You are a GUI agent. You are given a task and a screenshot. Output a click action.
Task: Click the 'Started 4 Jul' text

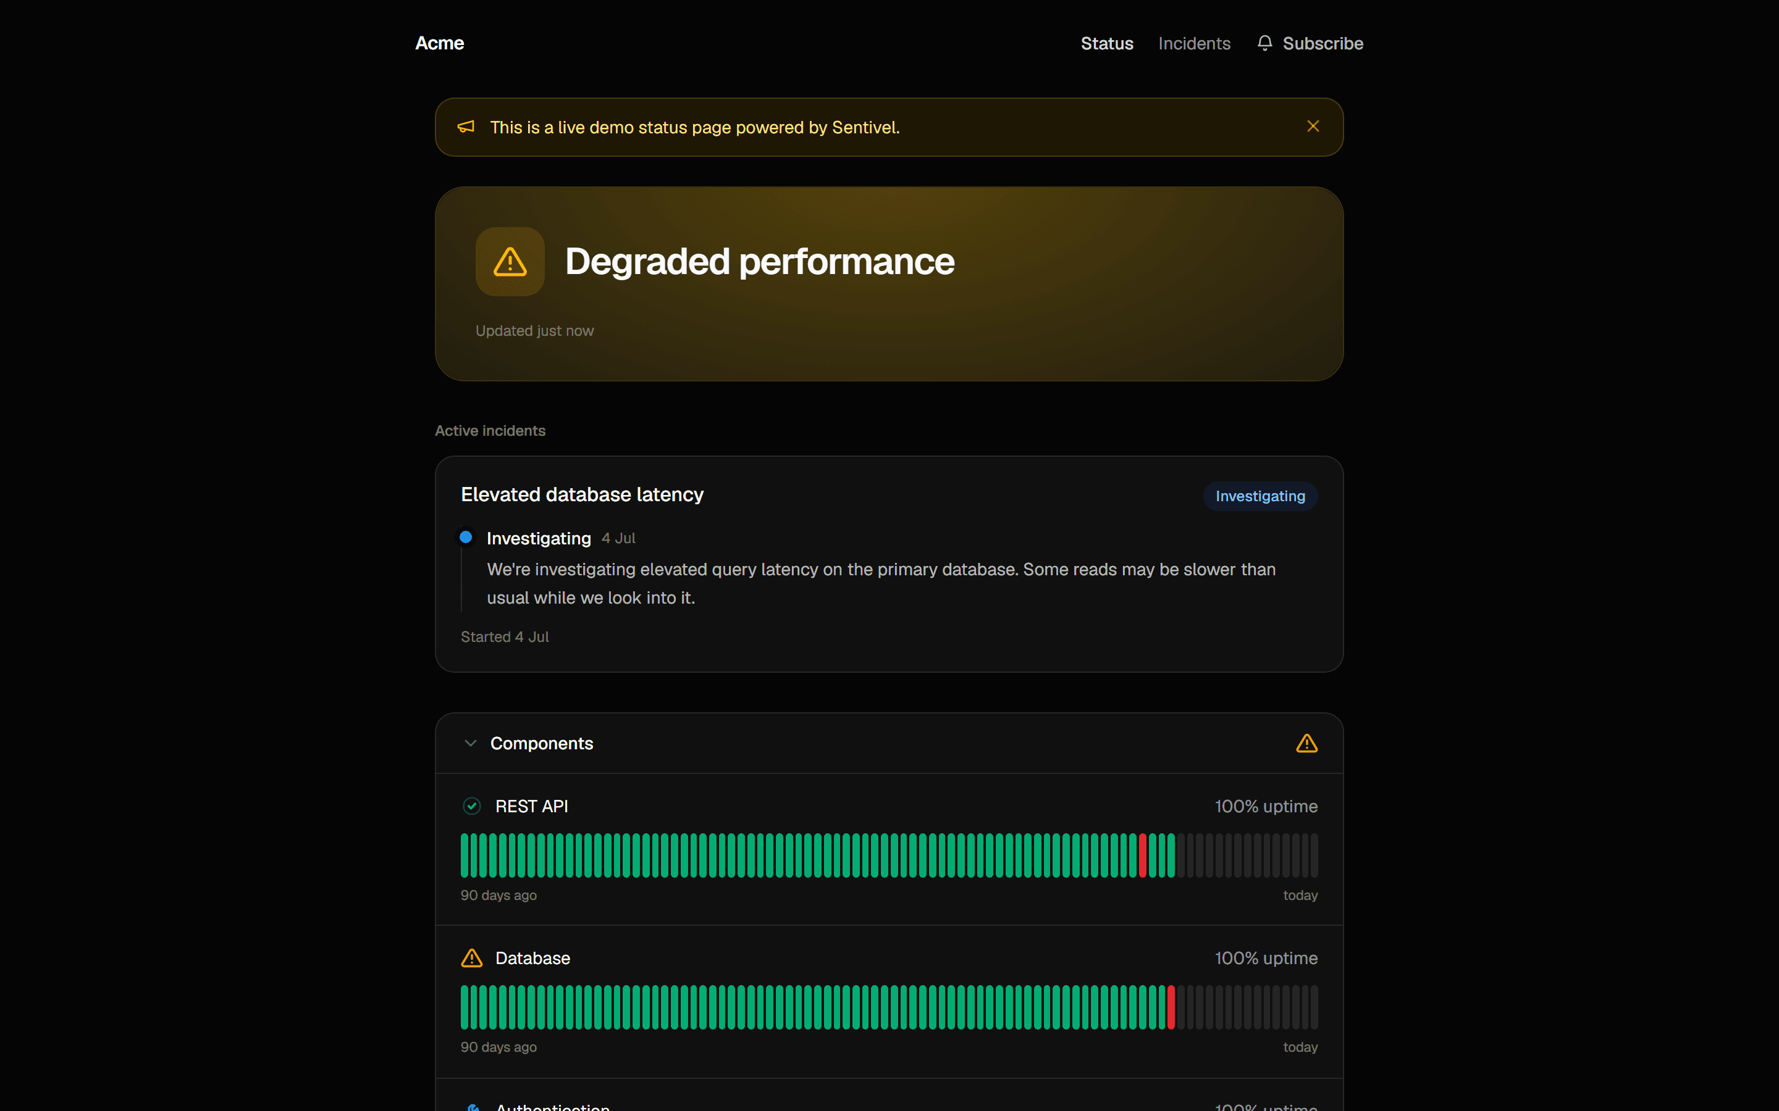coord(505,637)
